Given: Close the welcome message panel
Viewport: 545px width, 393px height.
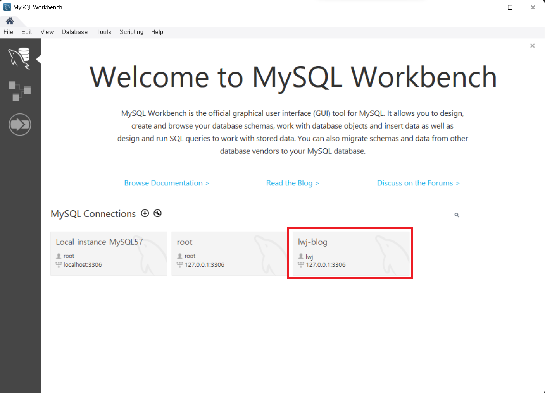Looking at the screenshot, I should coord(532,46).
